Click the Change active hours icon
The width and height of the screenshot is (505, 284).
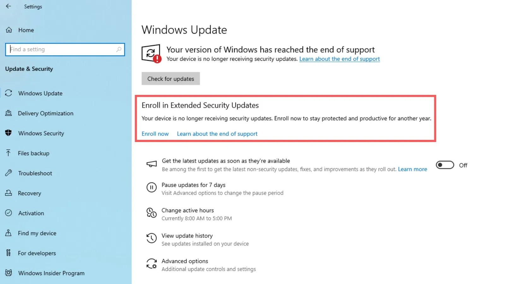point(151,213)
